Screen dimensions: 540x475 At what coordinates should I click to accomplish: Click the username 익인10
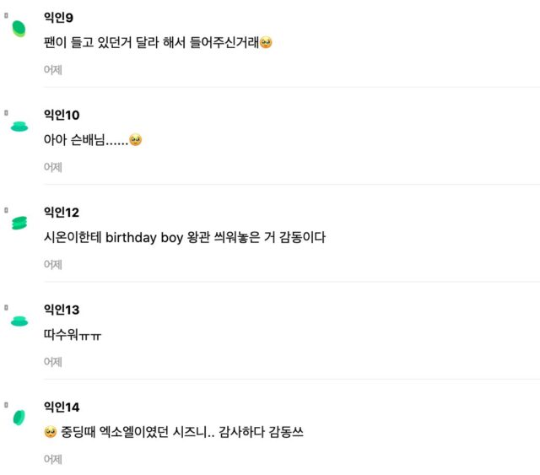click(62, 115)
